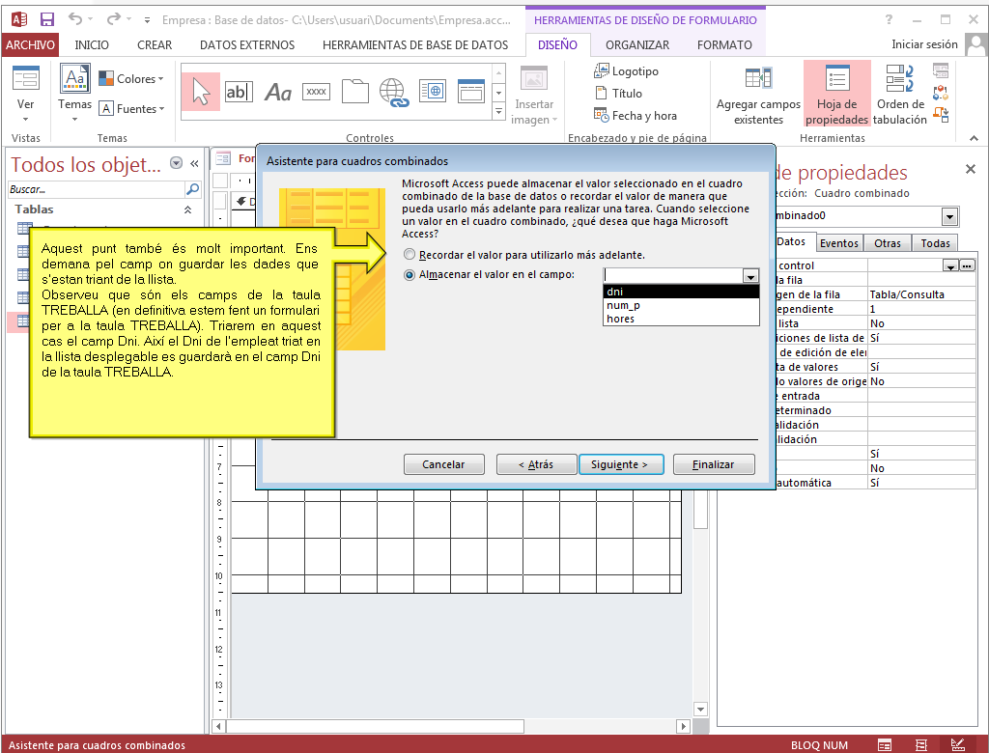Image resolution: width=989 pixels, height=753 pixels.
Task: Go back with the Atrás button
Action: [x=535, y=464]
